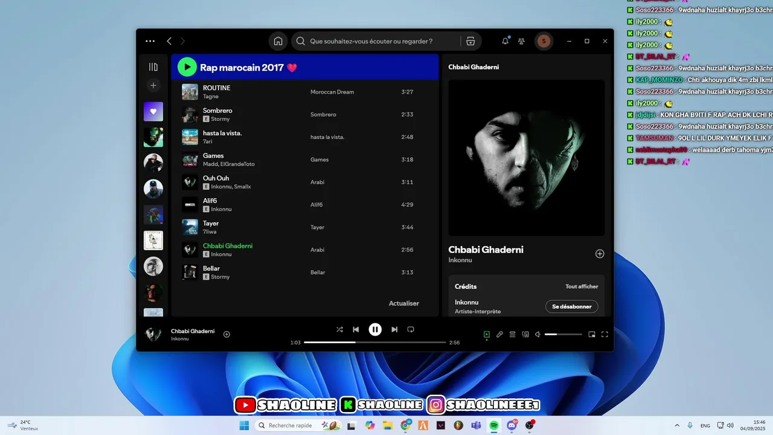Open Windows Start menu

[244, 425]
